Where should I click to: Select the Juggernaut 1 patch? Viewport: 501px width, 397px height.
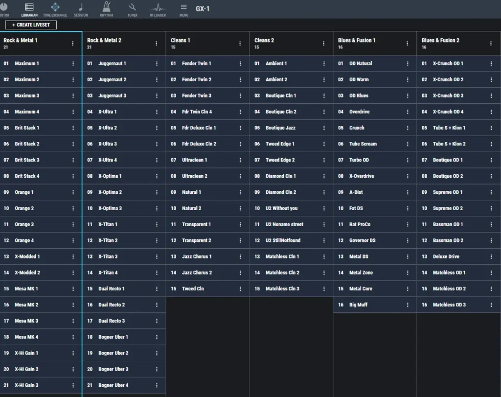112,64
